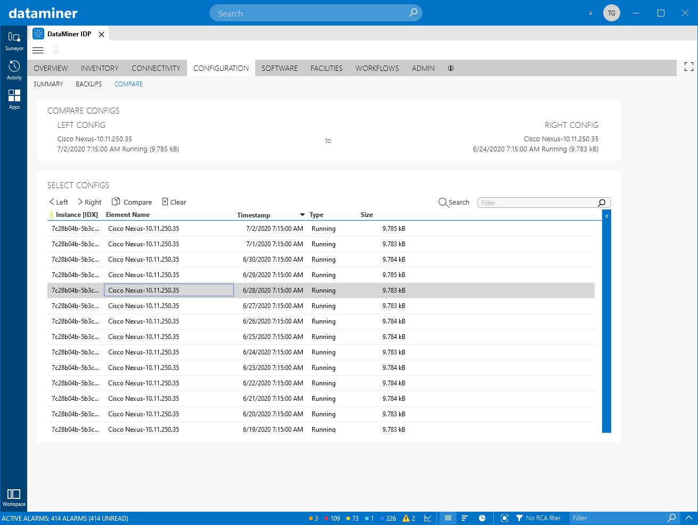Viewport: 698px width, 525px height.
Task: Click the blue alarms count 226
Action: [x=388, y=518]
